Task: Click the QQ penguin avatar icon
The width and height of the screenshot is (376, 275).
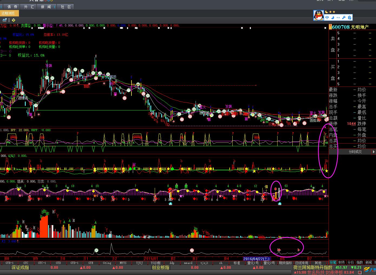Action: 319,15
